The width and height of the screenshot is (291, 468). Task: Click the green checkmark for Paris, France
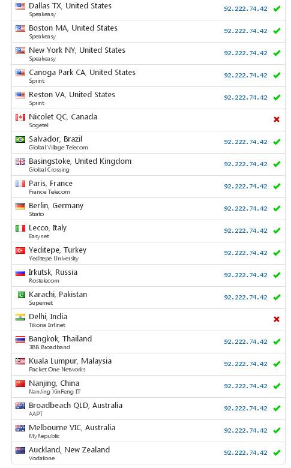click(x=277, y=186)
